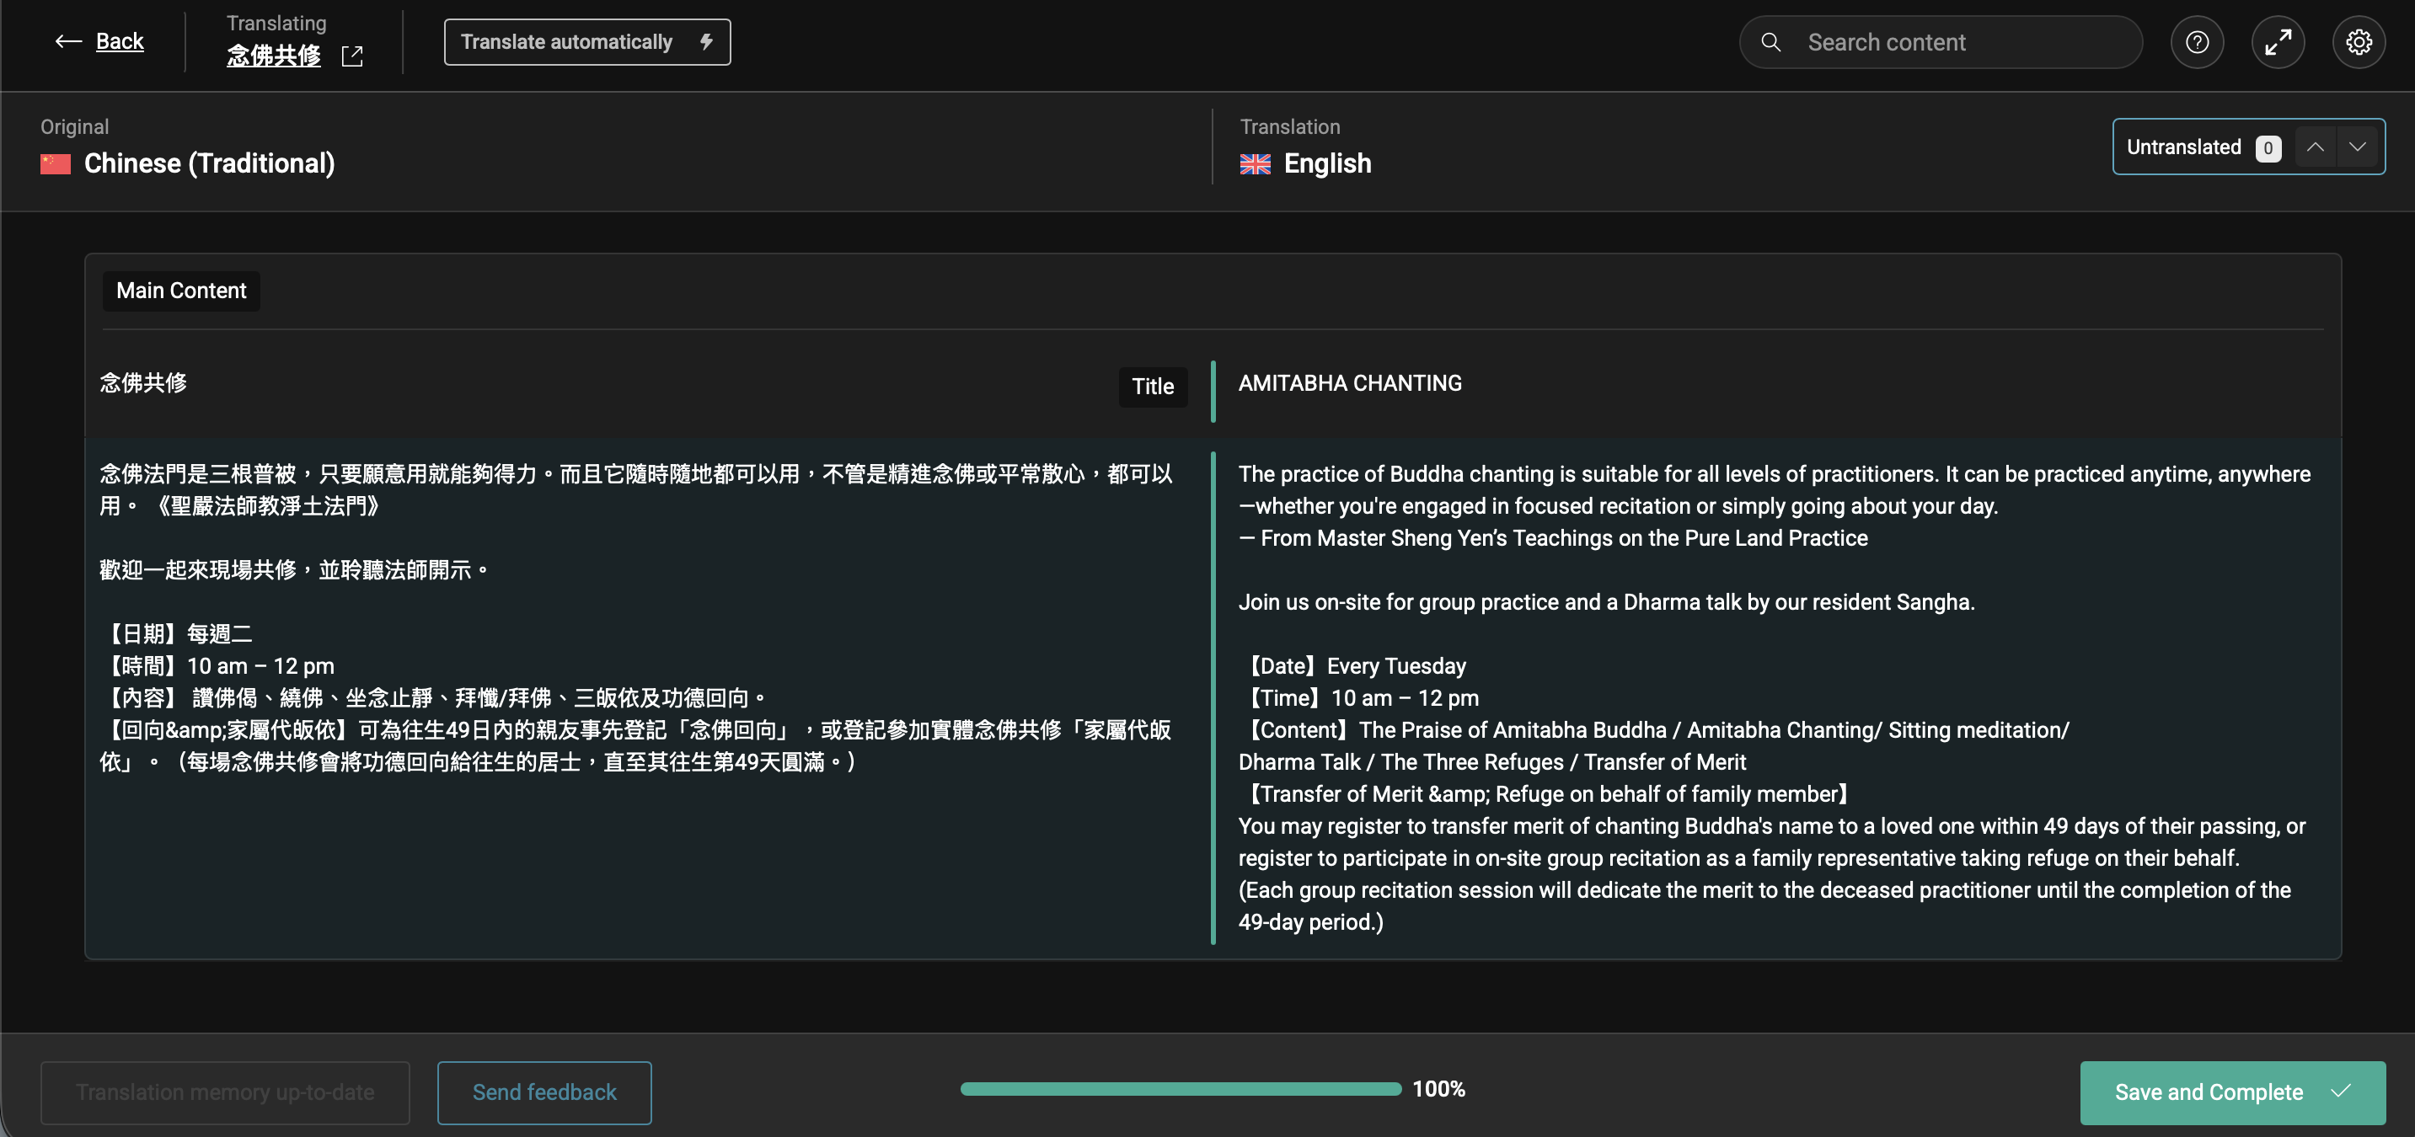
Task: Click the UK flag icon
Action: [1255, 164]
